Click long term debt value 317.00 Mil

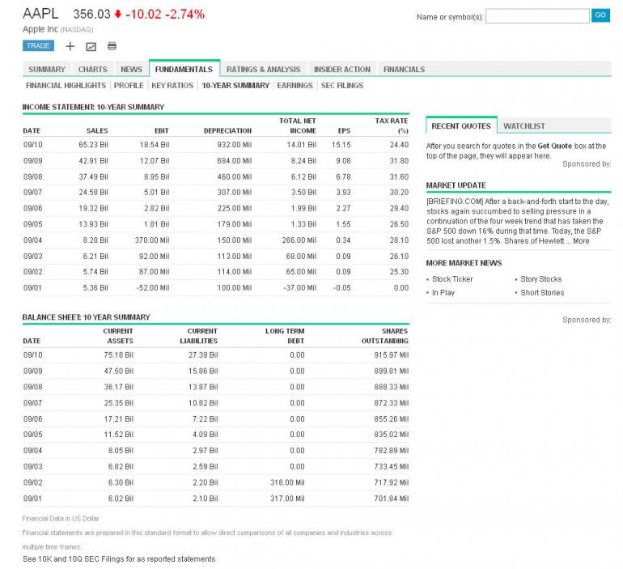[x=288, y=499]
